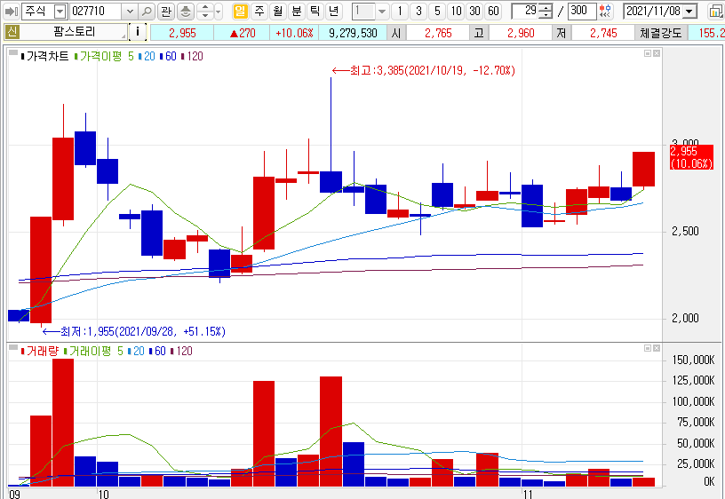Click the change rate +10.06%

[294, 33]
